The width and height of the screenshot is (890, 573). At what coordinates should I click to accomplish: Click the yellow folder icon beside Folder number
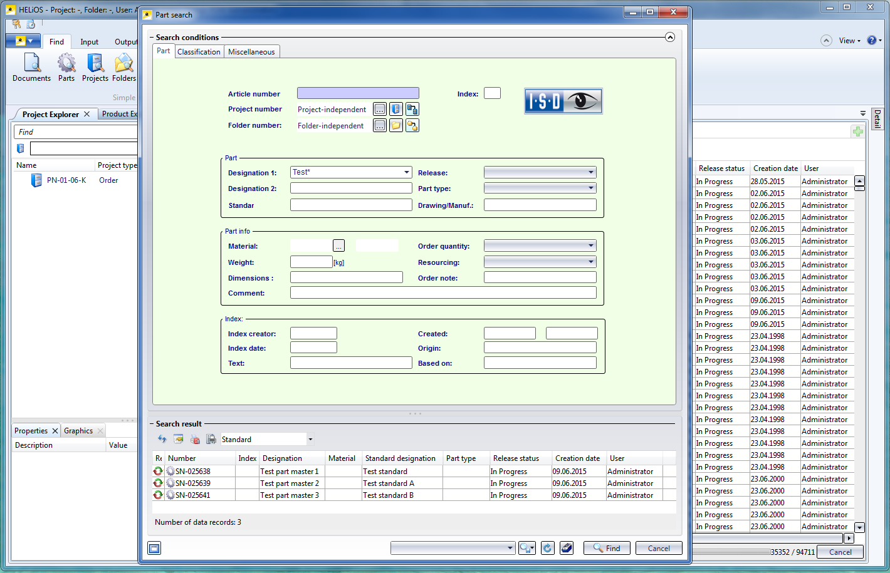(x=396, y=125)
